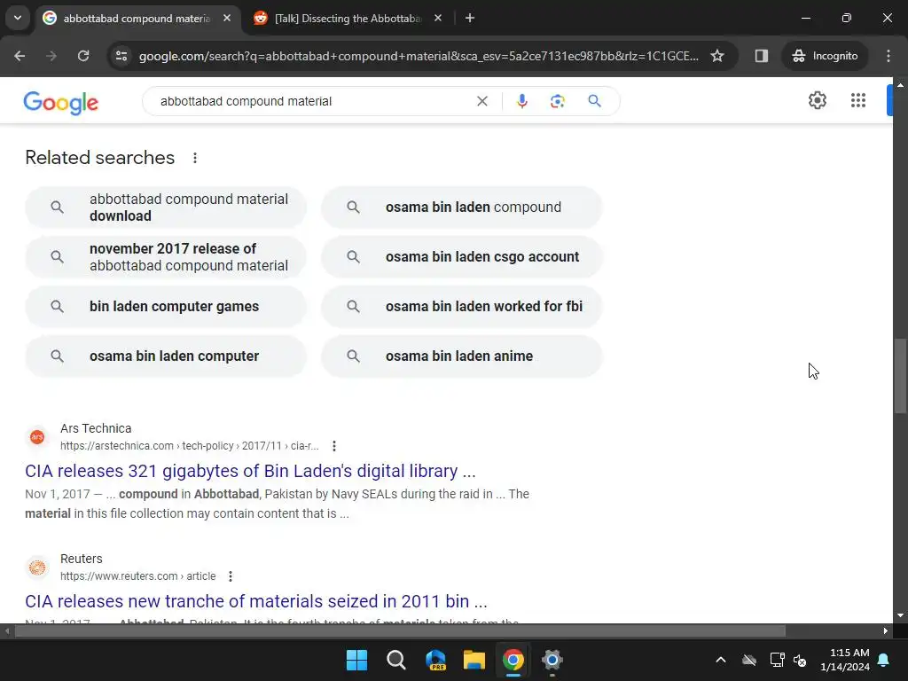908x681 pixels.
Task: Click the URL in the address bar
Action: (419, 56)
